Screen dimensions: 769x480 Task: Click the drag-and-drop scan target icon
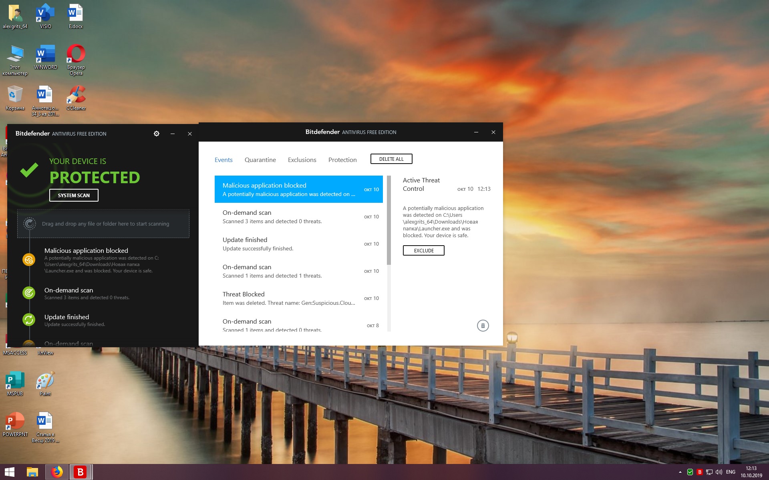click(30, 224)
